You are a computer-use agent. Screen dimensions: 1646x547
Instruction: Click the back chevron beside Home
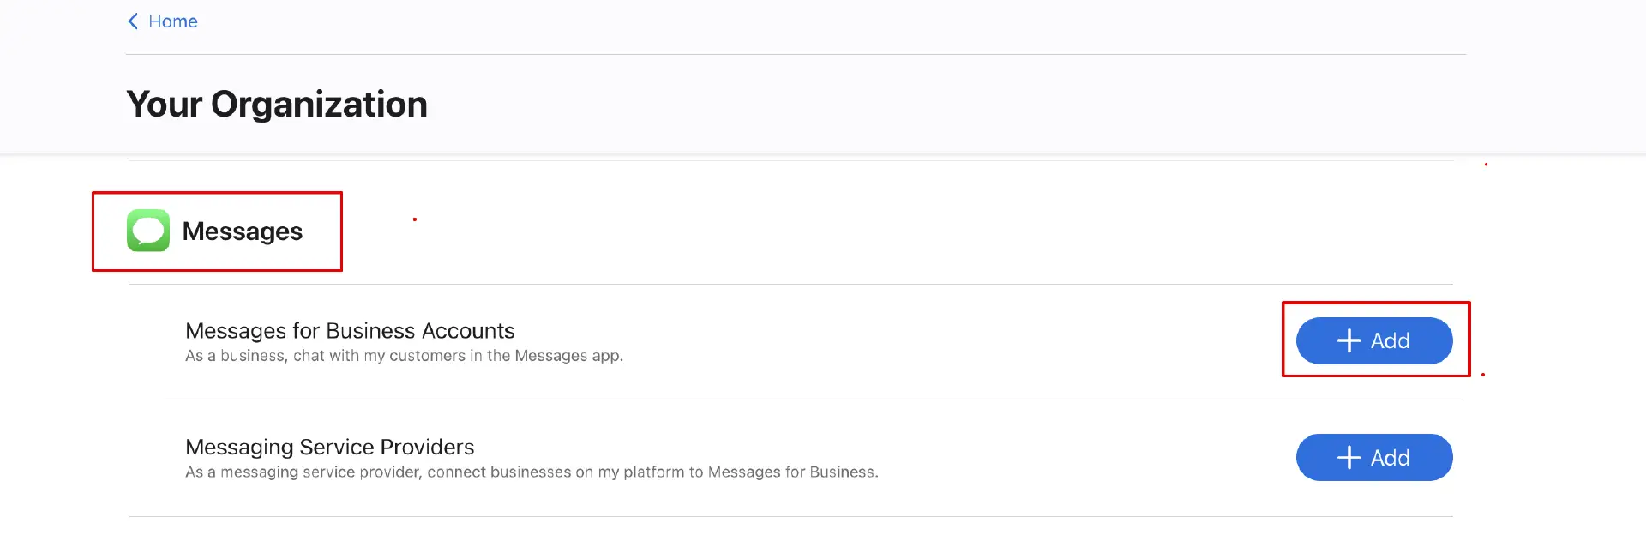(x=133, y=21)
